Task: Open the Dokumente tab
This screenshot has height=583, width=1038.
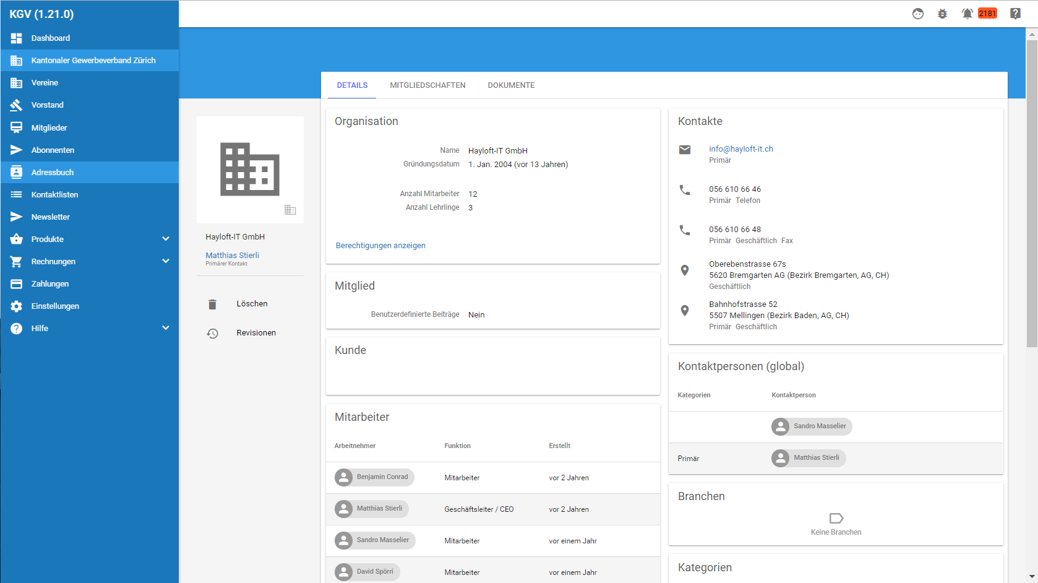Action: pyautogui.click(x=511, y=85)
